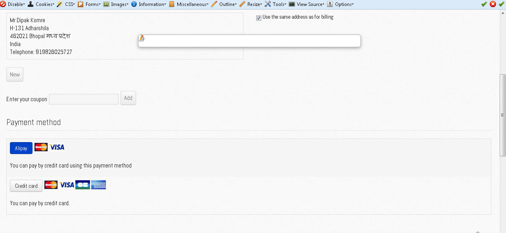Click the blue Information icon in toolbar
The height and width of the screenshot is (233, 506).
(134, 4)
